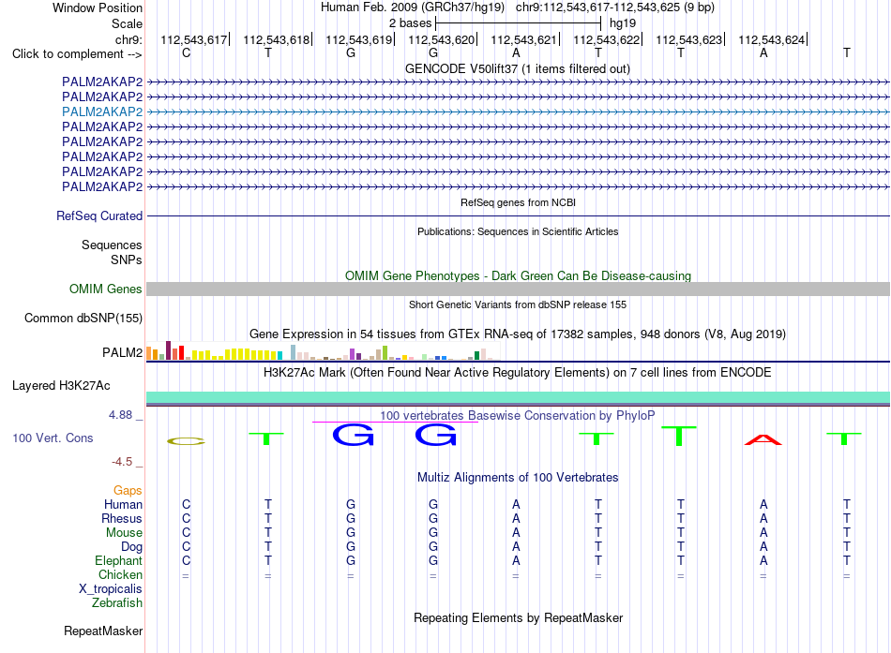Click the 100 Vert. Cons label
891x653 pixels.
(x=53, y=438)
